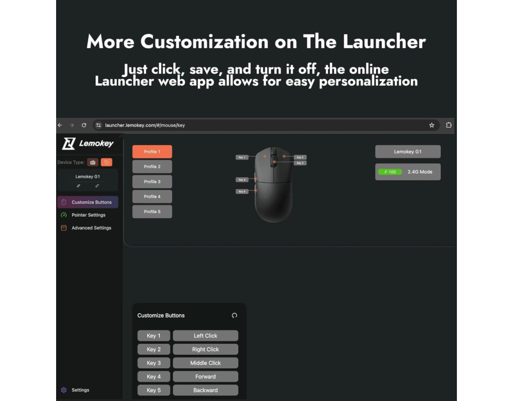Screen dimensions: 513x401
Task: Click the Lemokey G1 device button
Action: (x=408, y=151)
